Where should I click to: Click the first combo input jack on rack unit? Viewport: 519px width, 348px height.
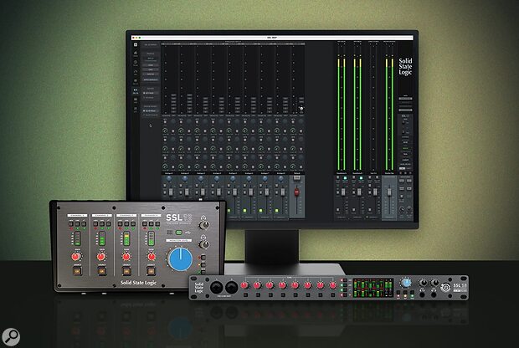click(216, 287)
